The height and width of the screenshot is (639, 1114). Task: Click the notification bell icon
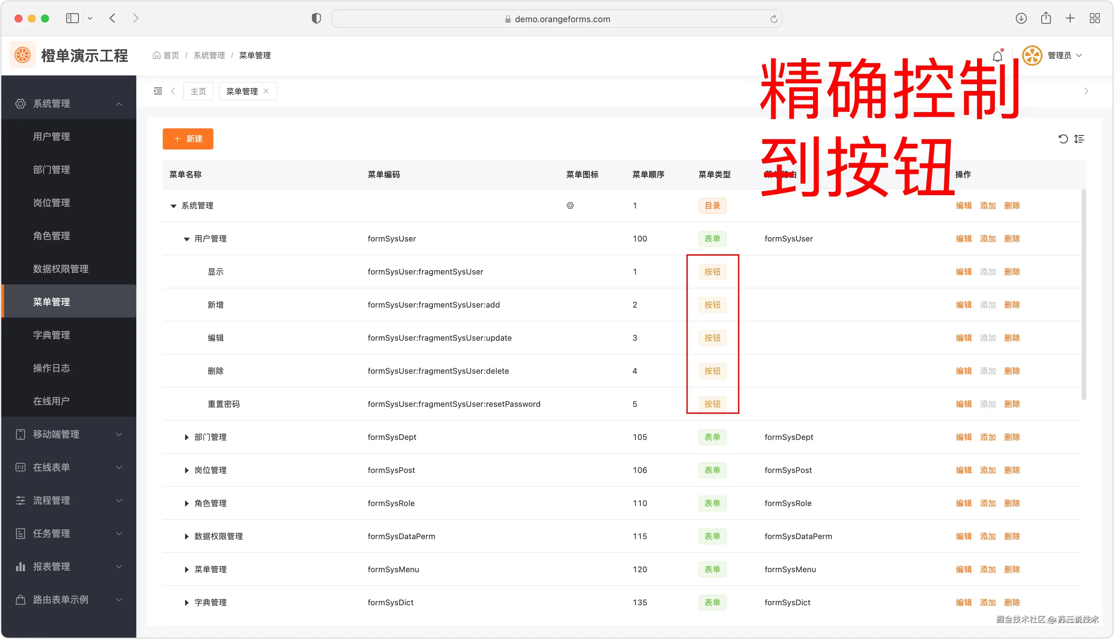(x=997, y=56)
